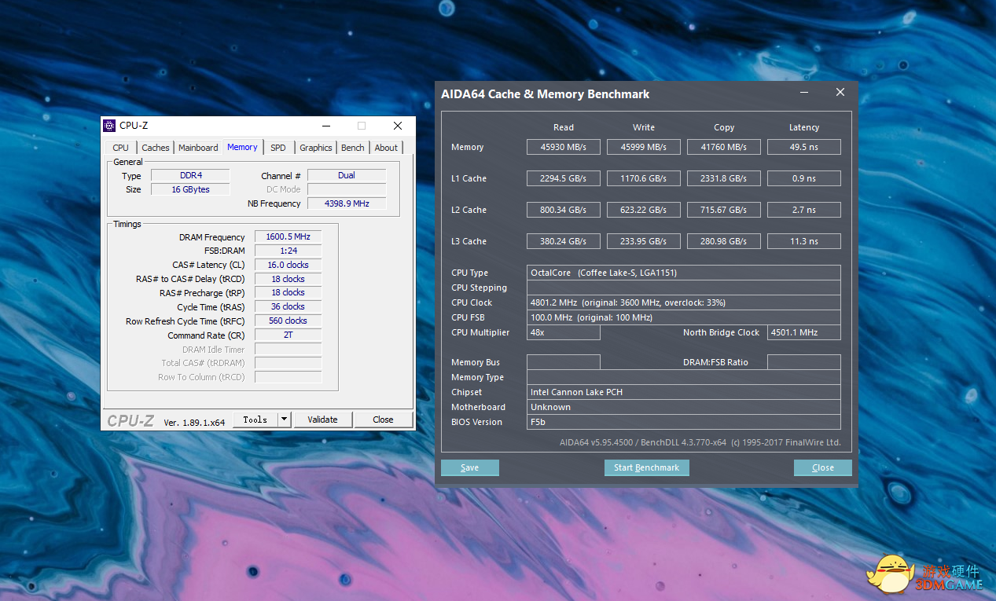Click the L2 Cache Copy value 715.67 GB/s
Screen dimensions: 996x601
724,210
